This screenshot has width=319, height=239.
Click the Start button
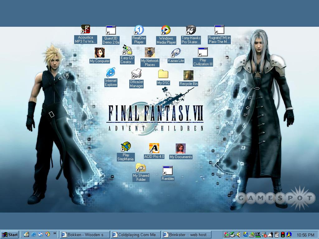coord(10,235)
